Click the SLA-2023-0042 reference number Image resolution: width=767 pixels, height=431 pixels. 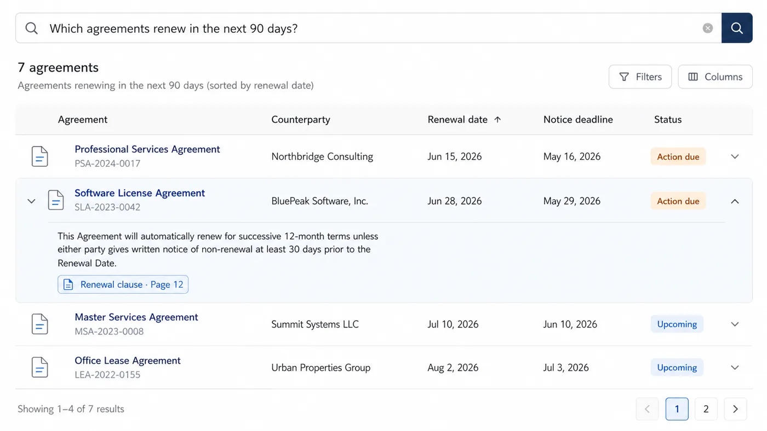(107, 207)
